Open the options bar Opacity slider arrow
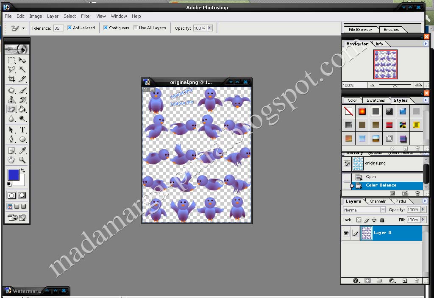The image size is (434, 298). (x=209, y=28)
